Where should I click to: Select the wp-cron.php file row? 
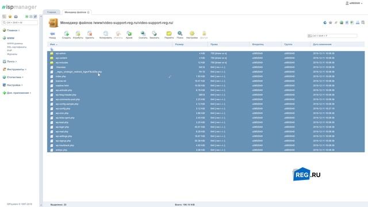click(x=206, y=113)
